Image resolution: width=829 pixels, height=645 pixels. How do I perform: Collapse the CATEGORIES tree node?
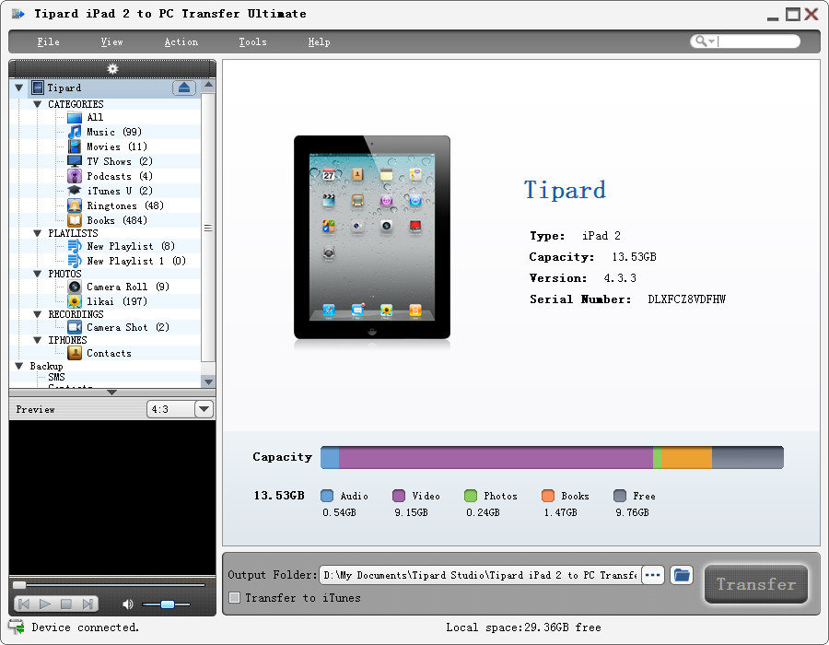pos(38,104)
